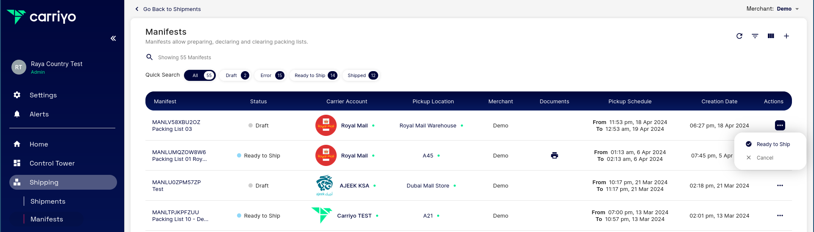
Task: Click the search magnifier icon
Action: 149,57
